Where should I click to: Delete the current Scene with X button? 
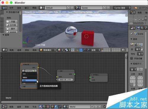[108, 8]
